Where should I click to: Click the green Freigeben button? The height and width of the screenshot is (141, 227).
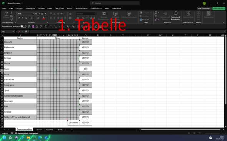pyautogui.click(x=219, y=8)
